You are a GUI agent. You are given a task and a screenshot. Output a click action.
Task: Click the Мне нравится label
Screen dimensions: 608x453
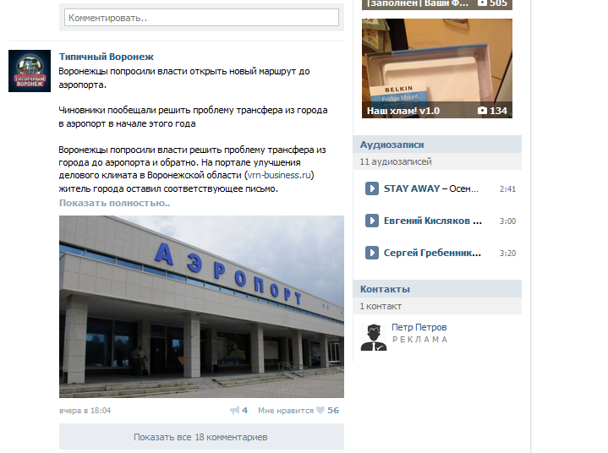pos(286,411)
